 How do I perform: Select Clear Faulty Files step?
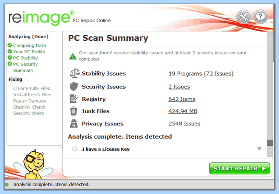[32, 88]
